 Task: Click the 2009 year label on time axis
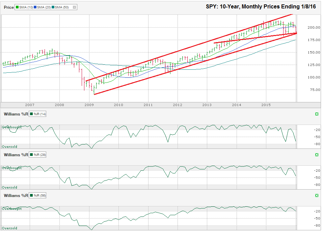click(x=89, y=105)
